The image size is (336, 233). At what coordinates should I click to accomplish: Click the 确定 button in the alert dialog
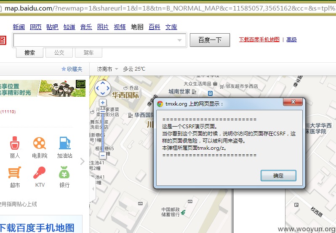click(x=278, y=176)
